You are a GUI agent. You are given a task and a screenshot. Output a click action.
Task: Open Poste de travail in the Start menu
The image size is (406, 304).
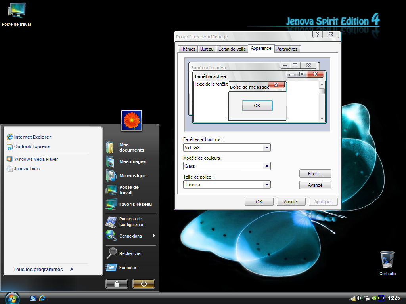tap(123, 190)
